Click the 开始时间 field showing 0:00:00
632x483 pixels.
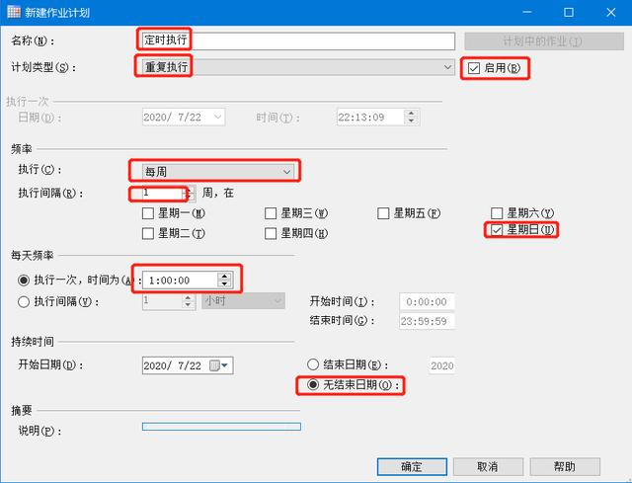point(427,301)
